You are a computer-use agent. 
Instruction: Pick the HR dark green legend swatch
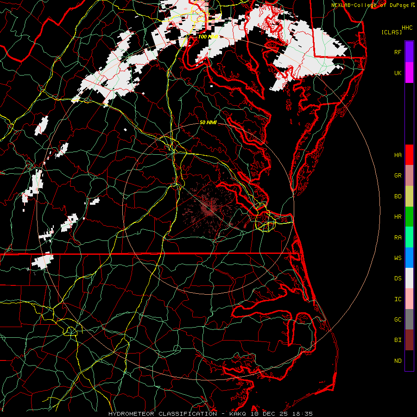[x=409, y=217]
